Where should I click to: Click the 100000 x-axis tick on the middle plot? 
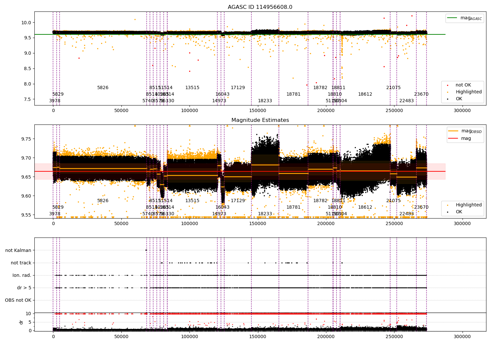[190, 224]
